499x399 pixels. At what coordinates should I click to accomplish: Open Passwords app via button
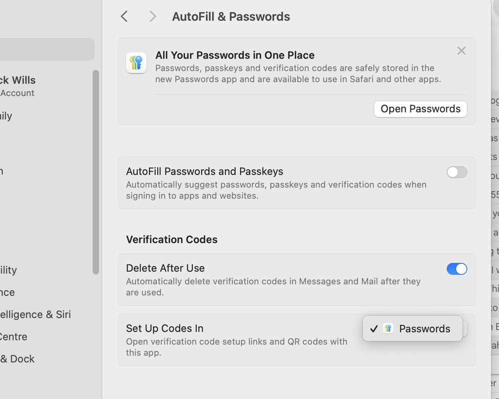[421, 109]
